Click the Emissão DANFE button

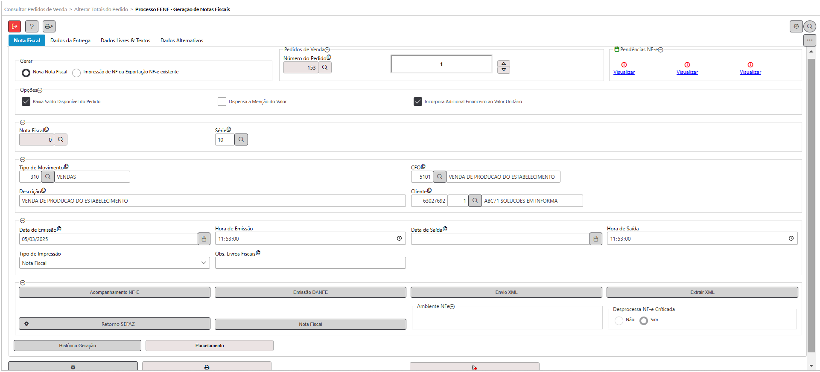coord(310,292)
